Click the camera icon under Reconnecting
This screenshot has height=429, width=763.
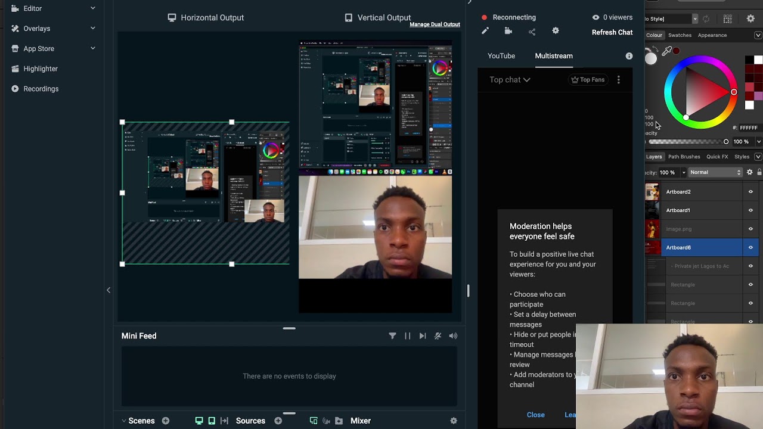[x=508, y=31]
